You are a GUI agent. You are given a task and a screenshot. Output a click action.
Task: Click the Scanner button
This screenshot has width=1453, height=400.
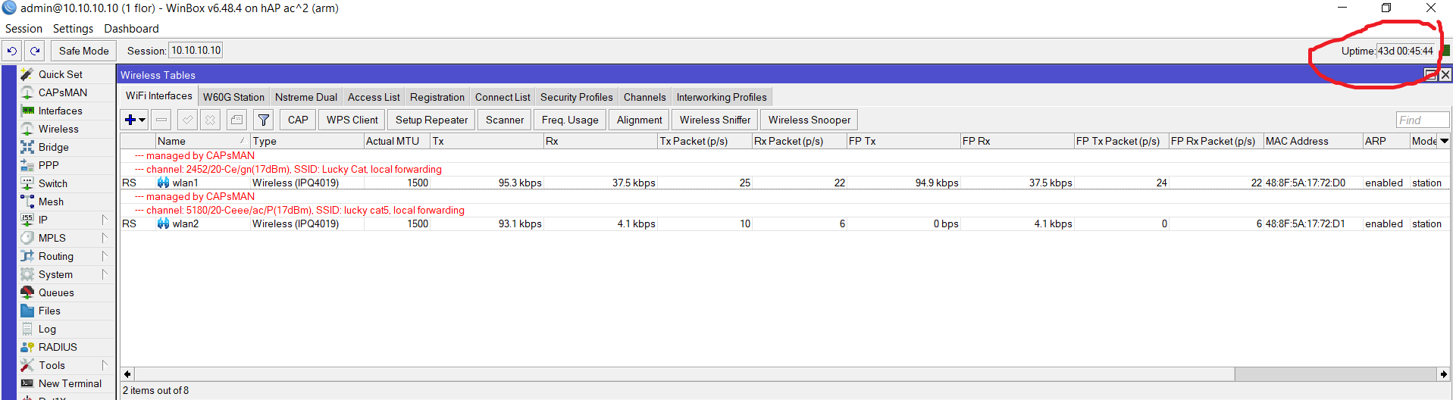[505, 120]
